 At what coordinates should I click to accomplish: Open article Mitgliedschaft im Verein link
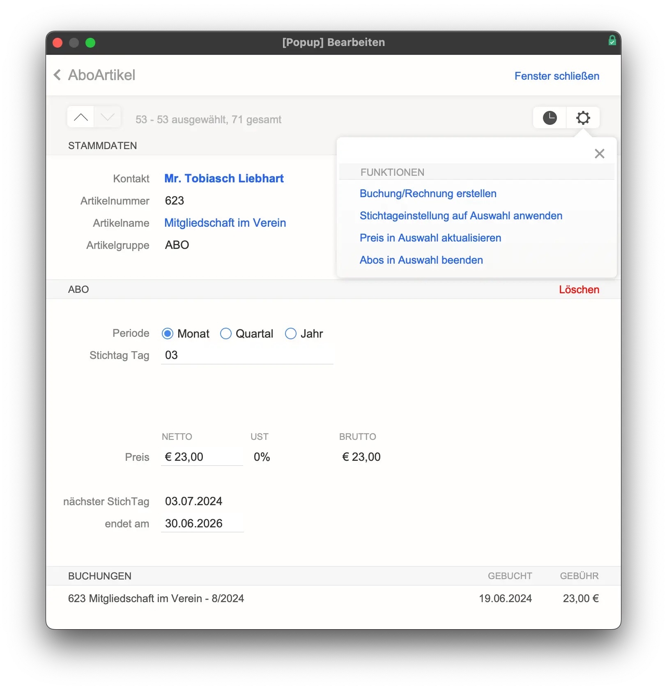tap(225, 223)
